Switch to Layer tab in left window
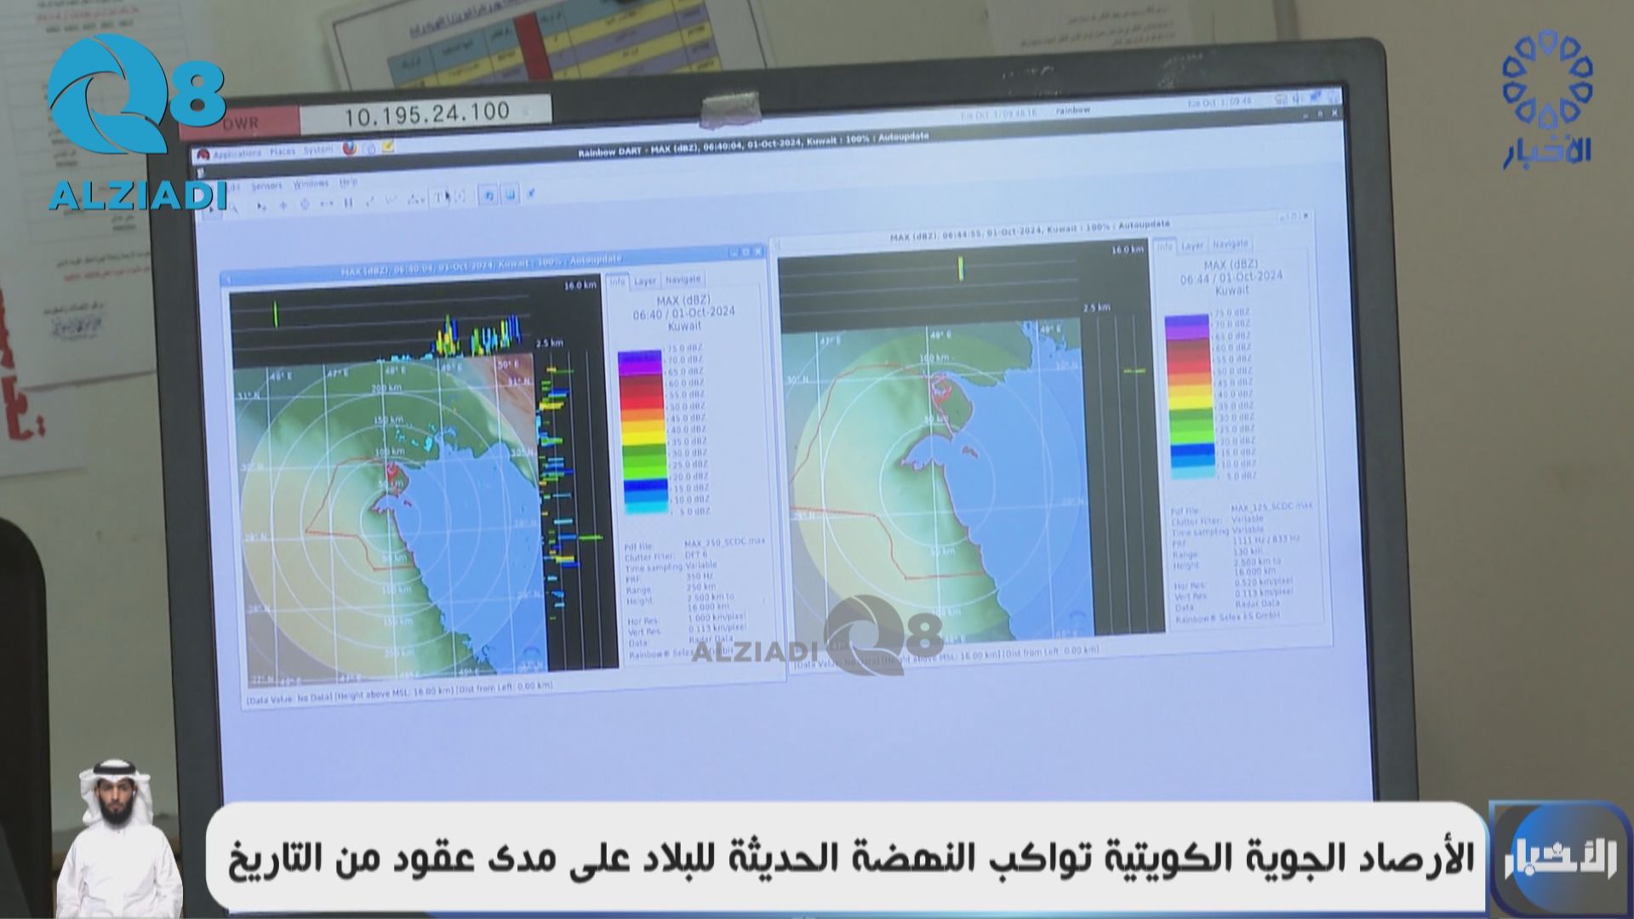Screen dimensions: 1634x919 click(x=645, y=281)
